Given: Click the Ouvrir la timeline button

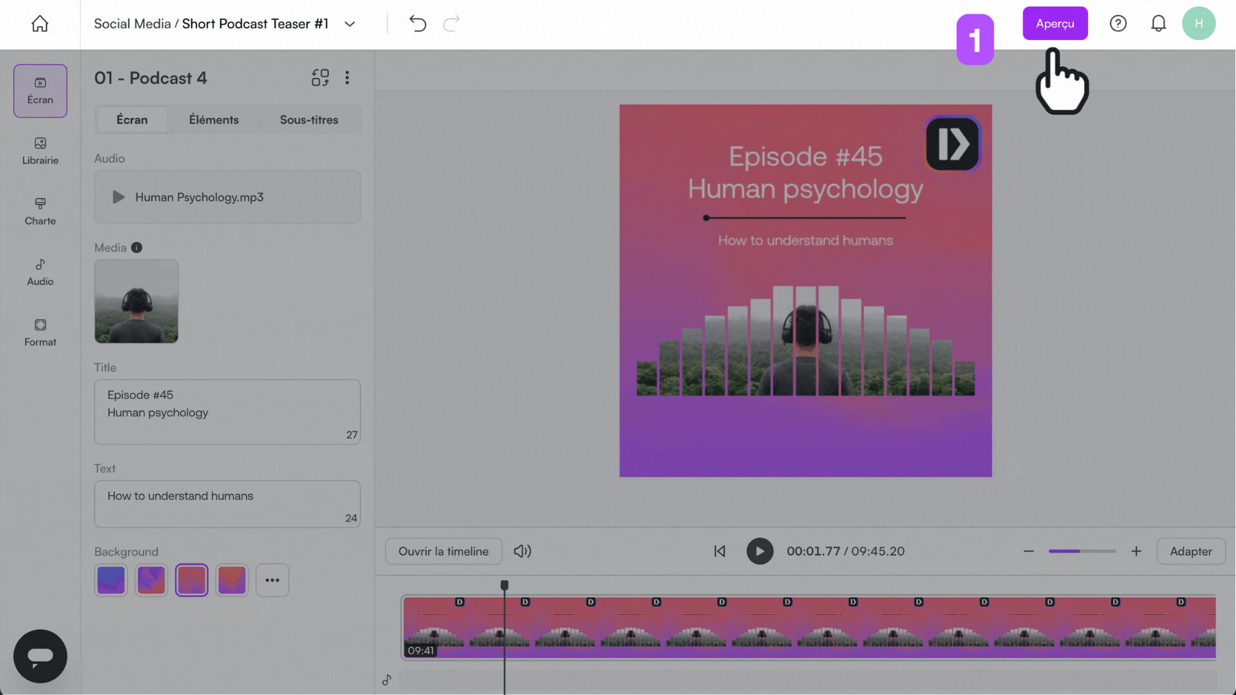Looking at the screenshot, I should 443,551.
